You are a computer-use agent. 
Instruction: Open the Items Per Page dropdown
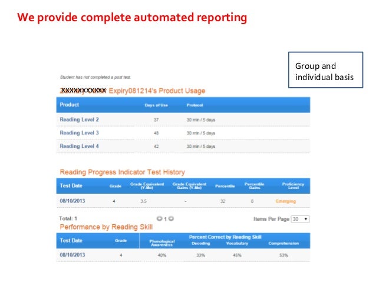[300, 219]
